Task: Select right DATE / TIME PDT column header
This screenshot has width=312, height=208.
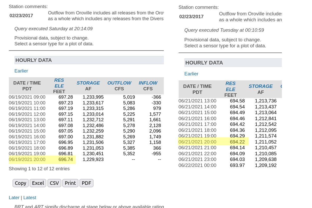Action: coord(197,89)
